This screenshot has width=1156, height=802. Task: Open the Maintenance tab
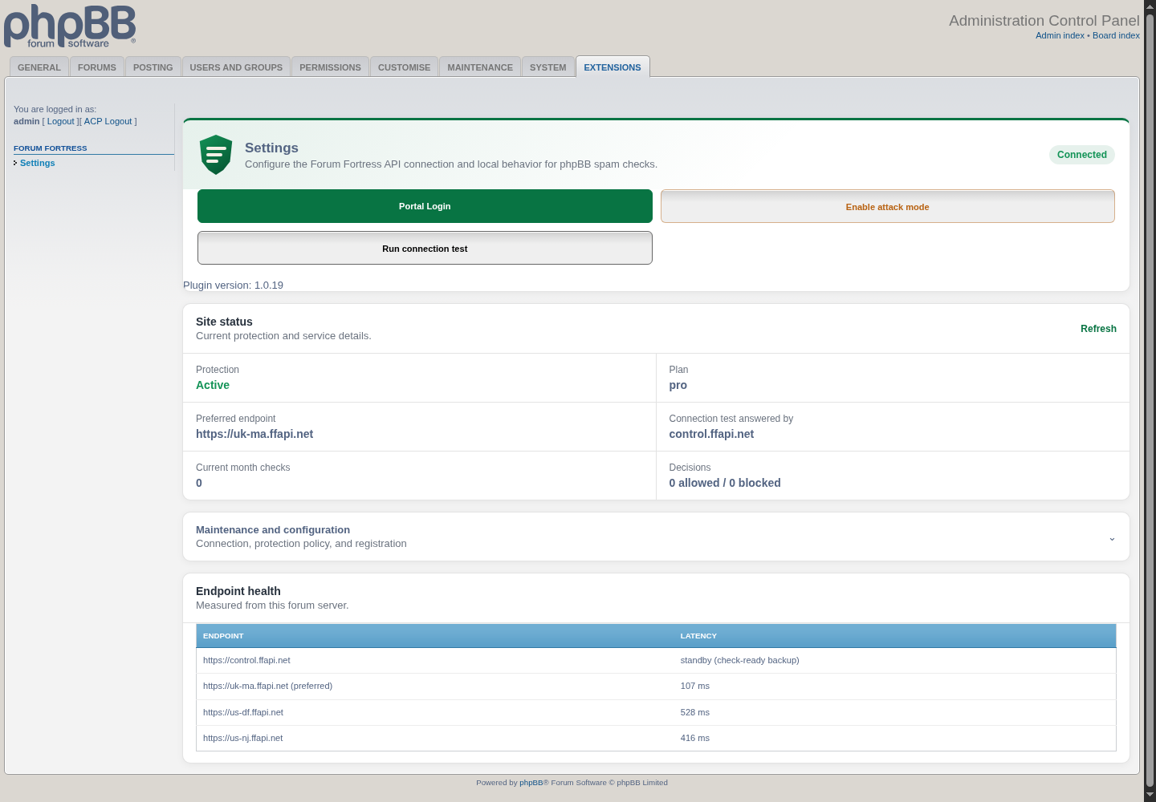click(480, 67)
